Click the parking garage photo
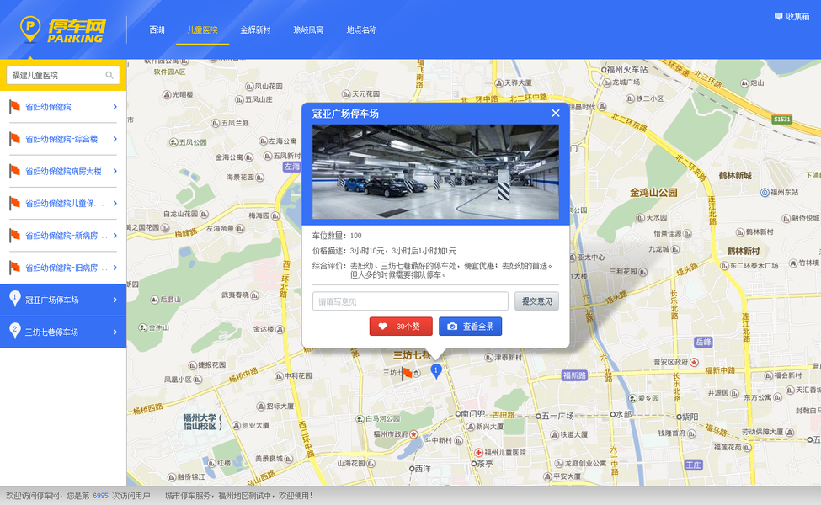 coord(435,172)
